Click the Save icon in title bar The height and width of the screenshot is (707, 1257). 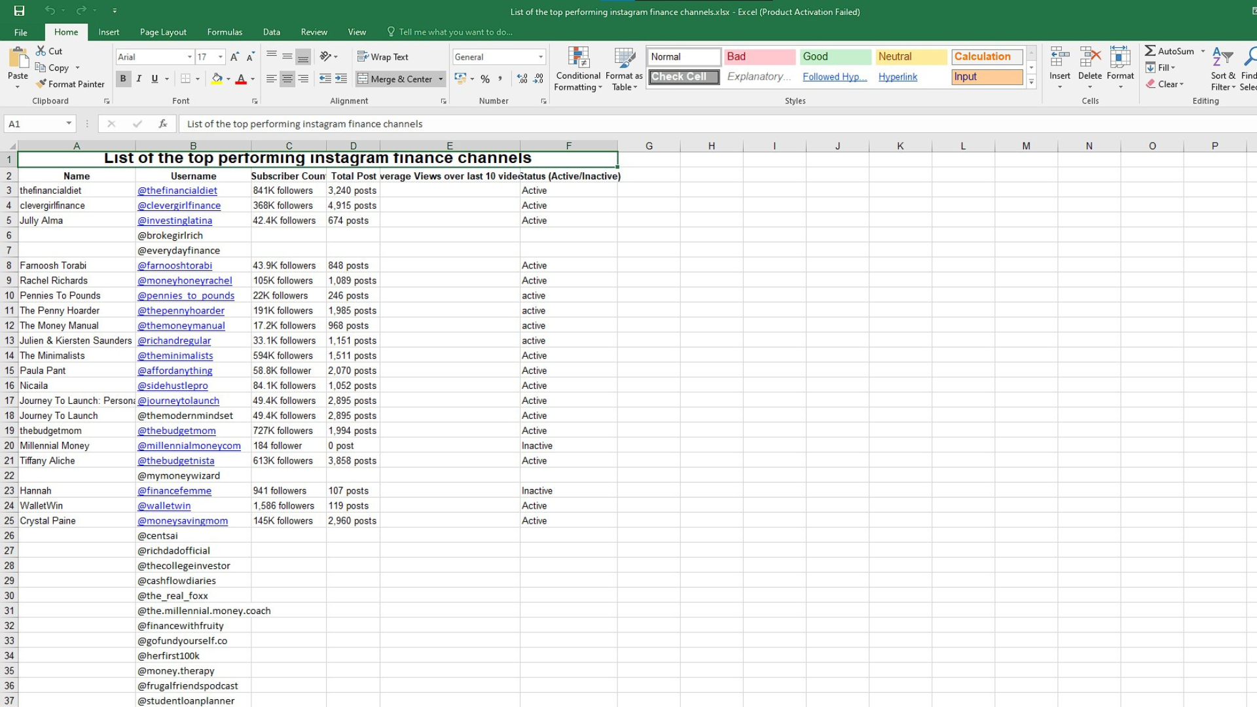(19, 10)
